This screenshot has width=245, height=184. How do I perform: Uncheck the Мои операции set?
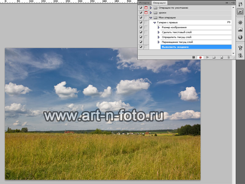point(141,17)
